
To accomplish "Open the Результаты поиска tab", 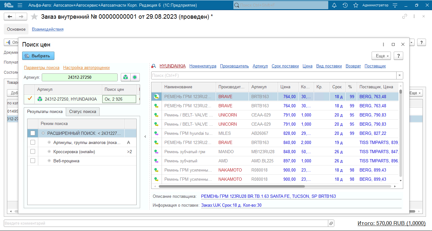I will (x=45, y=111).
